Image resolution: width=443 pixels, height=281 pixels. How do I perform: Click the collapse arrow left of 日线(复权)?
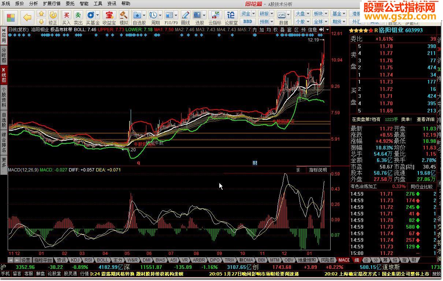tap(4, 30)
